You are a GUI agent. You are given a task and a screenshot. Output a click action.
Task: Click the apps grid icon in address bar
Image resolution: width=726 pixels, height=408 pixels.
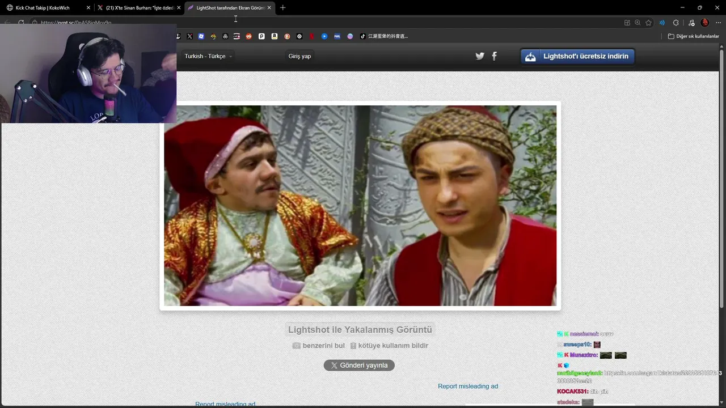(x=627, y=23)
